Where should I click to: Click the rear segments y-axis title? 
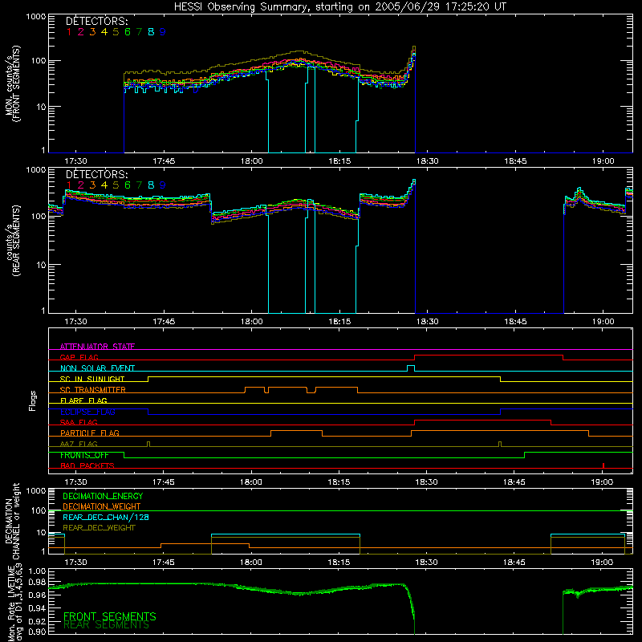pos(13,241)
